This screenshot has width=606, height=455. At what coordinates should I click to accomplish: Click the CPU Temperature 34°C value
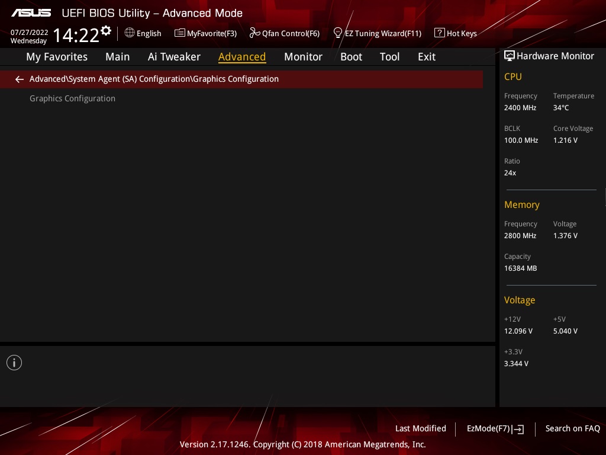(x=561, y=108)
